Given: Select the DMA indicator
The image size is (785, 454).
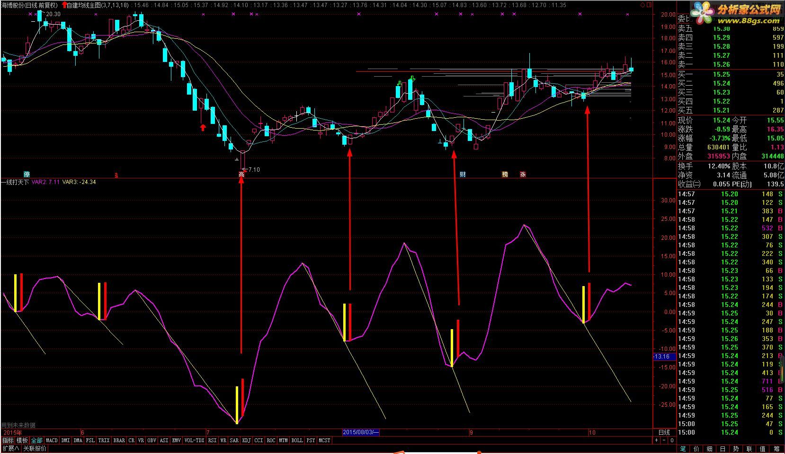Looking at the screenshot, I should click(x=78, y=440).
